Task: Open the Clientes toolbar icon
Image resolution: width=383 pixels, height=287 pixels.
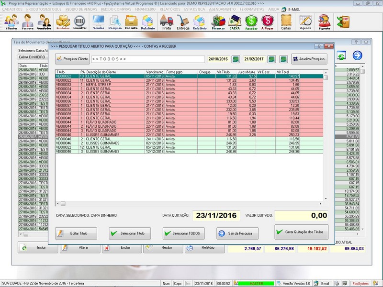Action: click(x=11, y=22)
